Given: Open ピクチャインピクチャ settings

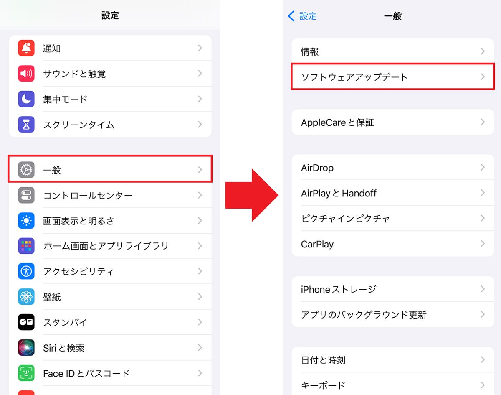Looking at the screenshot, I should (393, 219).
